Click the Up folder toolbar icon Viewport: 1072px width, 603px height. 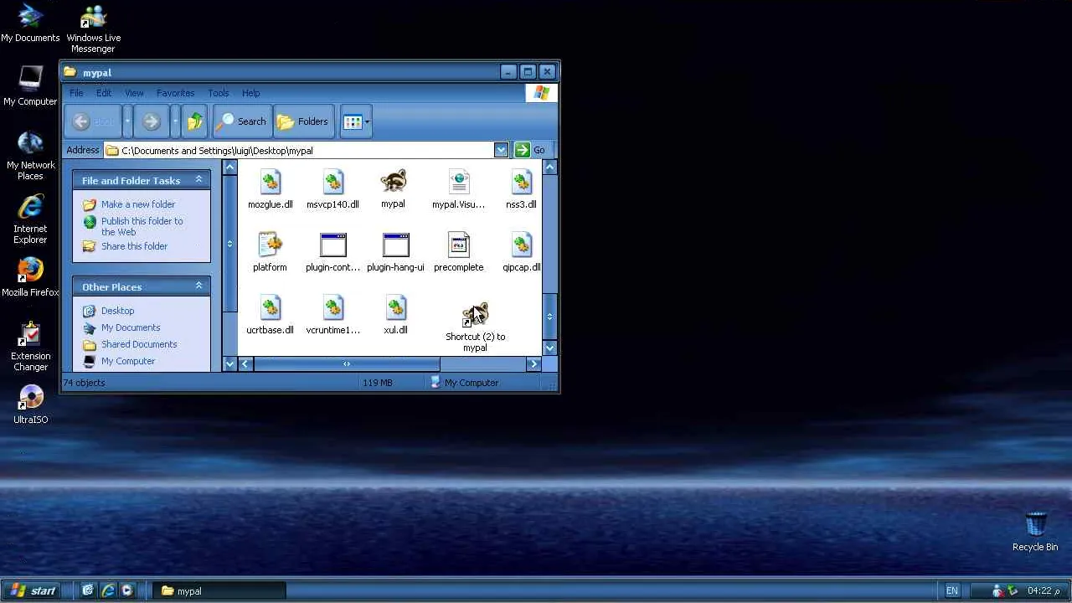click(195, 121)
